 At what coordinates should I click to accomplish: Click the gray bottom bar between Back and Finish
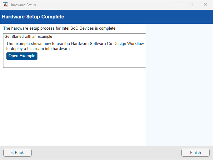106,152
